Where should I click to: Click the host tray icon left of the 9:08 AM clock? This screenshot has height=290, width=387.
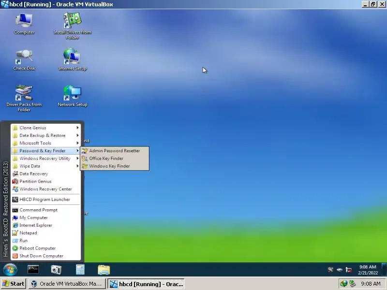[x=353, y=284]
